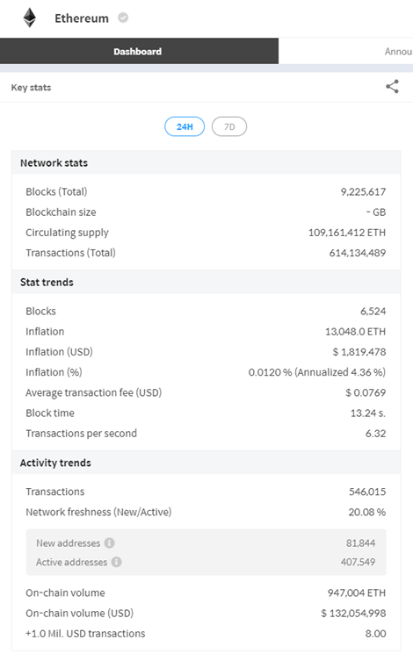Select the Blocks (Total) row
The image size is (413, 661).
[206, 192]
